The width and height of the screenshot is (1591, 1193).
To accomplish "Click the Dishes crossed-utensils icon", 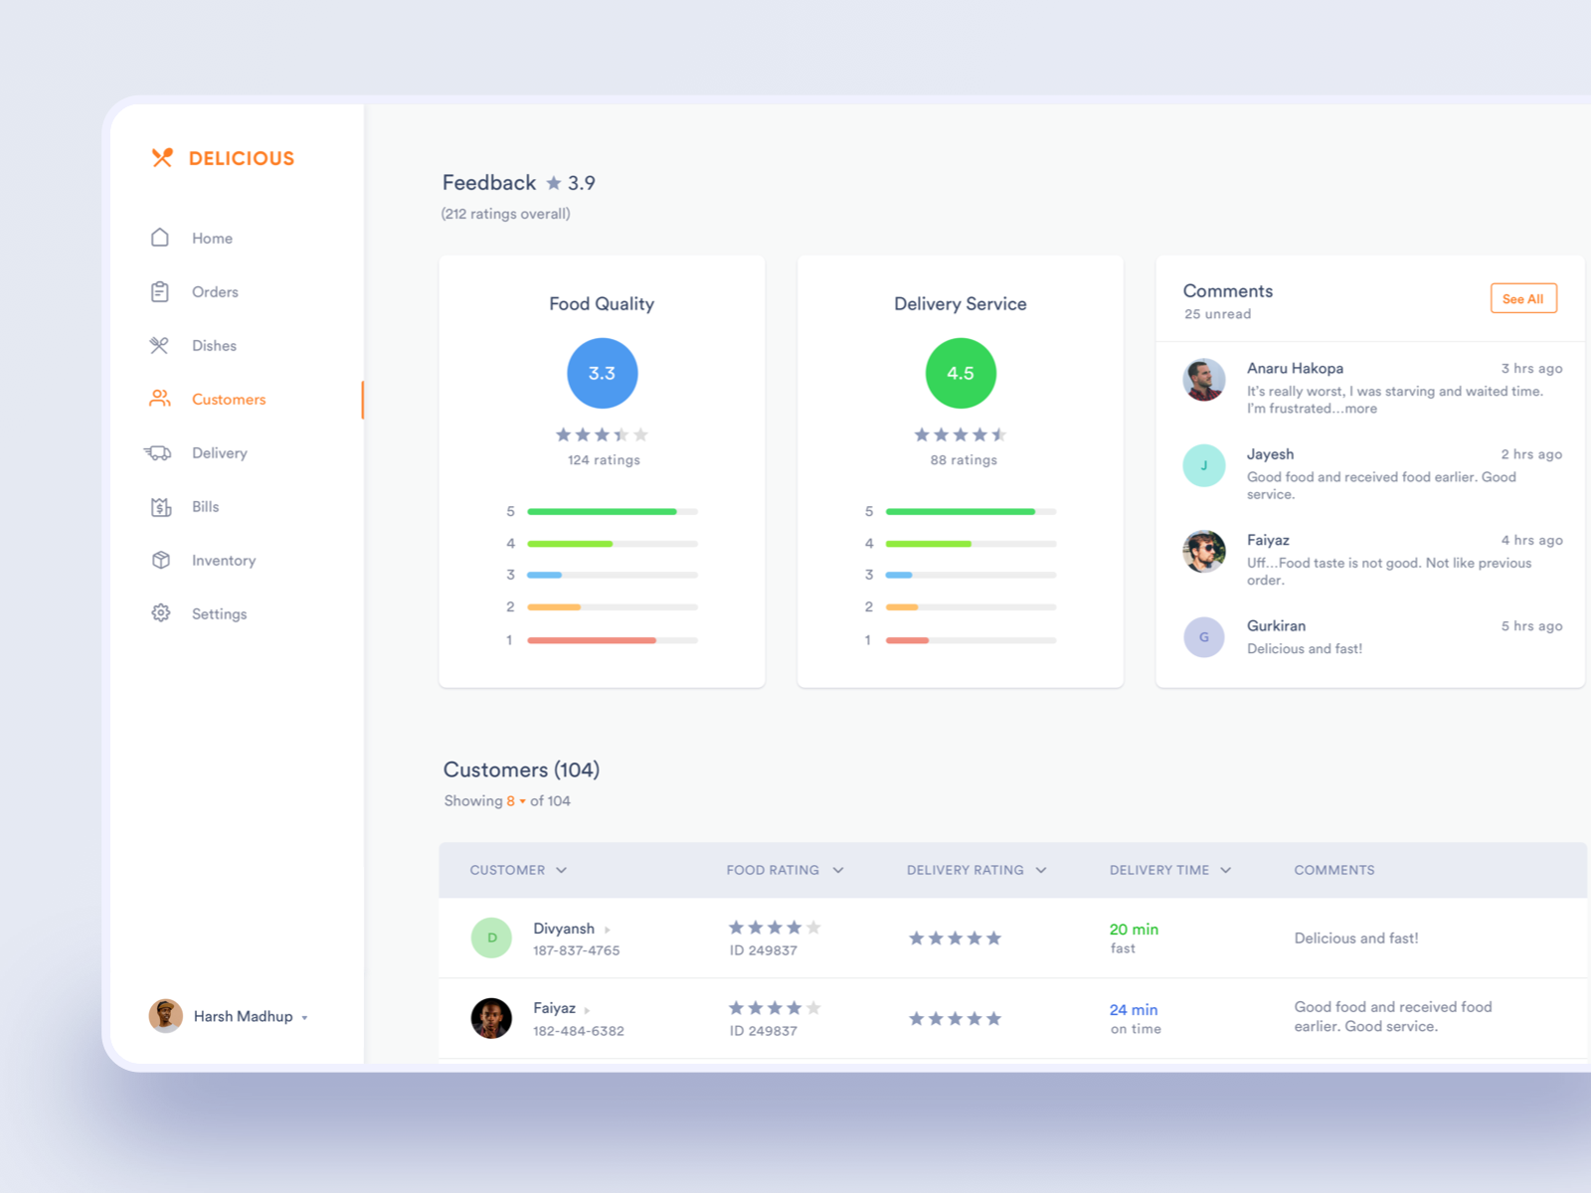I will pyautogui.click(x=160, y=345).
